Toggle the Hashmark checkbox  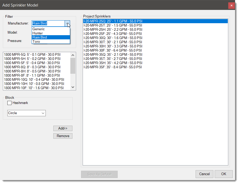(9, 103)
